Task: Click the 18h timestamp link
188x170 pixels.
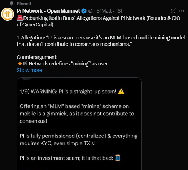Action: (x=119, y=11)
